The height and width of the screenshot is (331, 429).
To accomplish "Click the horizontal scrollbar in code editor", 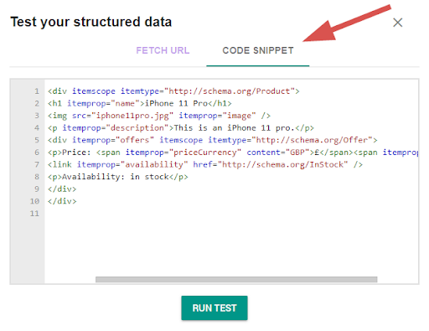I will (x=236, y=279).
